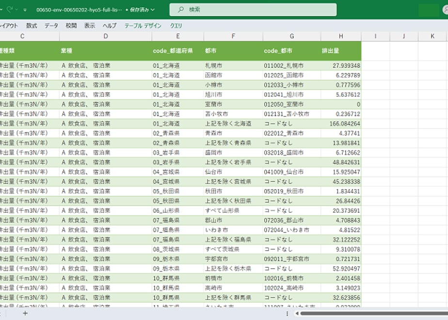The width and height of the screenshot is (448, 320).
Task: Click the search magnifier icon
Action: click(x=181, y=10)
